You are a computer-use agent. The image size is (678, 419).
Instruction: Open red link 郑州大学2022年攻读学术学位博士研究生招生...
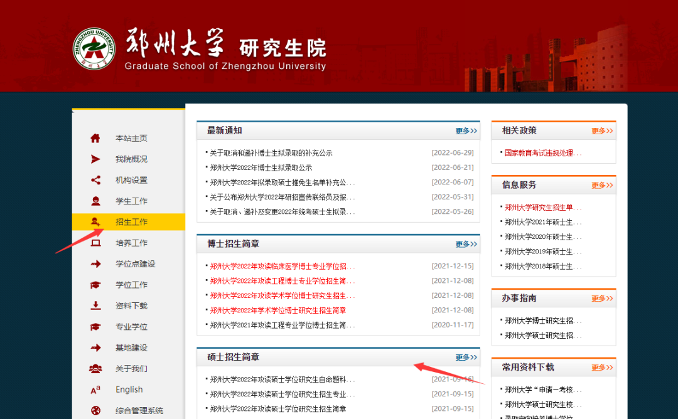pos(282,295)
